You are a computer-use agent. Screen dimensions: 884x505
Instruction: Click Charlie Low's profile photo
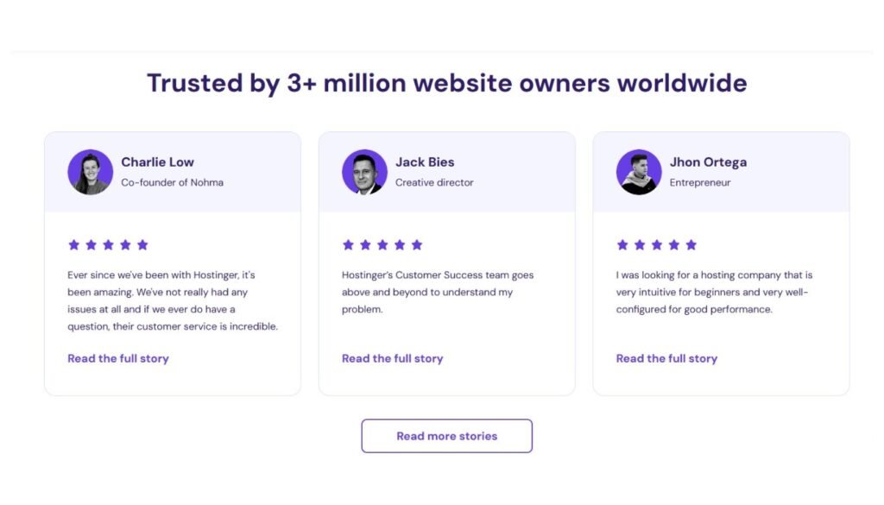[x=90, y=172]
